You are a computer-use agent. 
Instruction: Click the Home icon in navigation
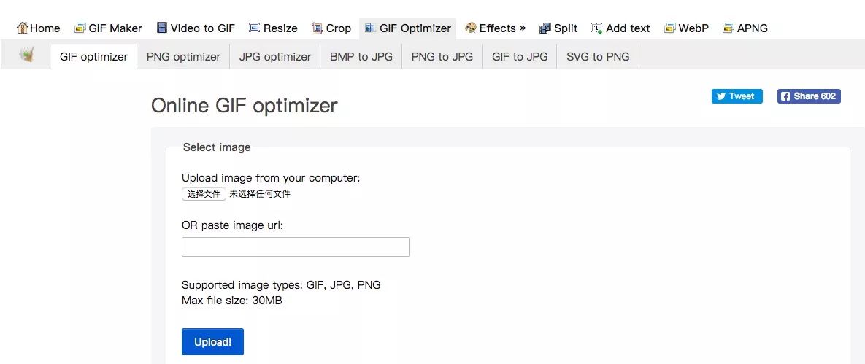[23, 28]
